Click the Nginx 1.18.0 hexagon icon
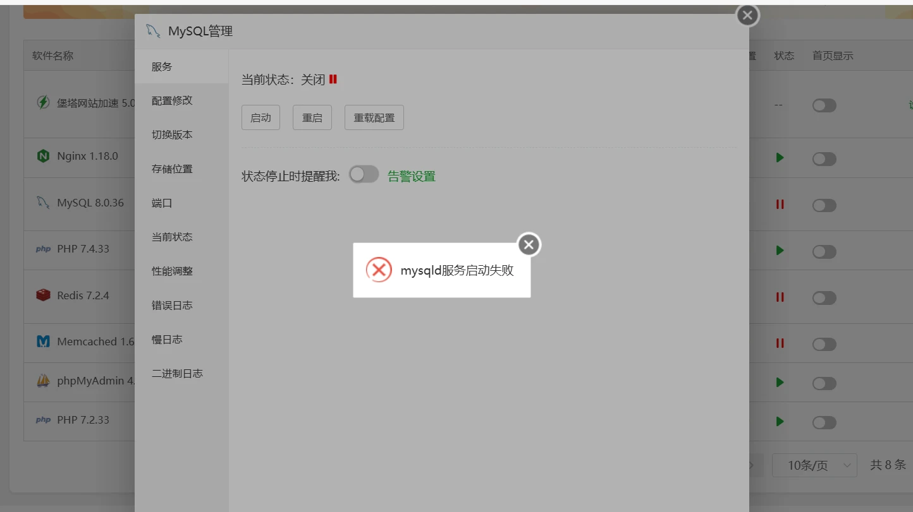 coord(43,157)
